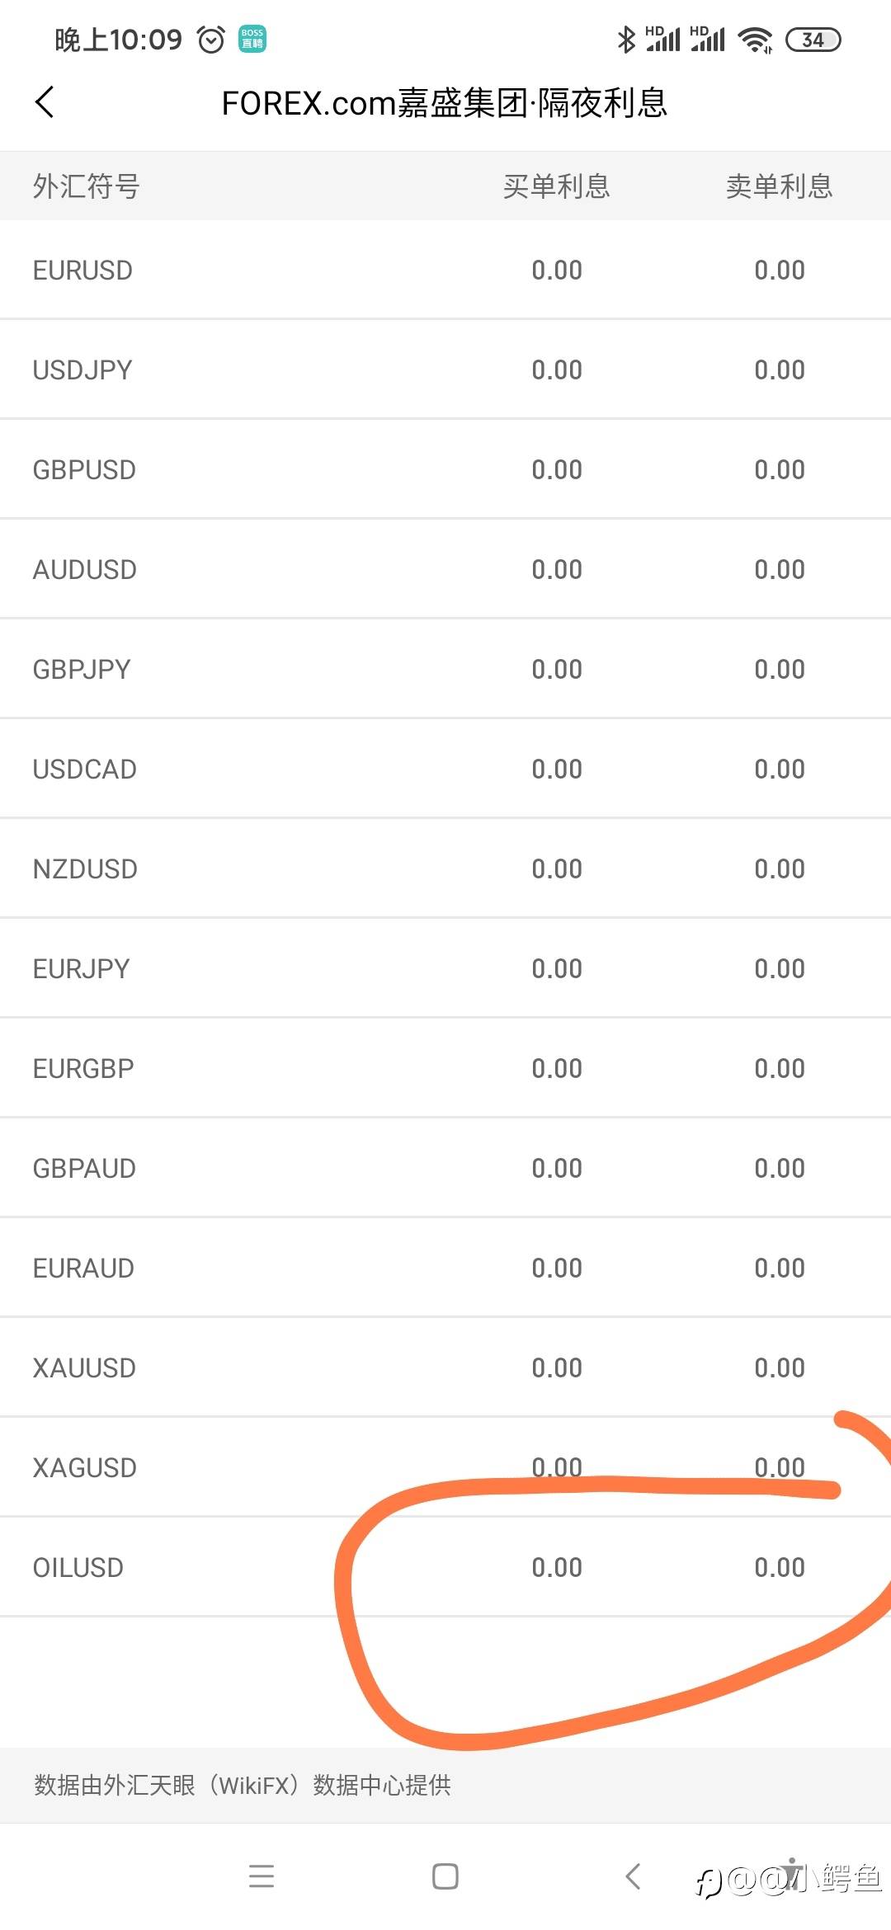Tap the WikiFX data source footer text

[x=243, y=1785]
